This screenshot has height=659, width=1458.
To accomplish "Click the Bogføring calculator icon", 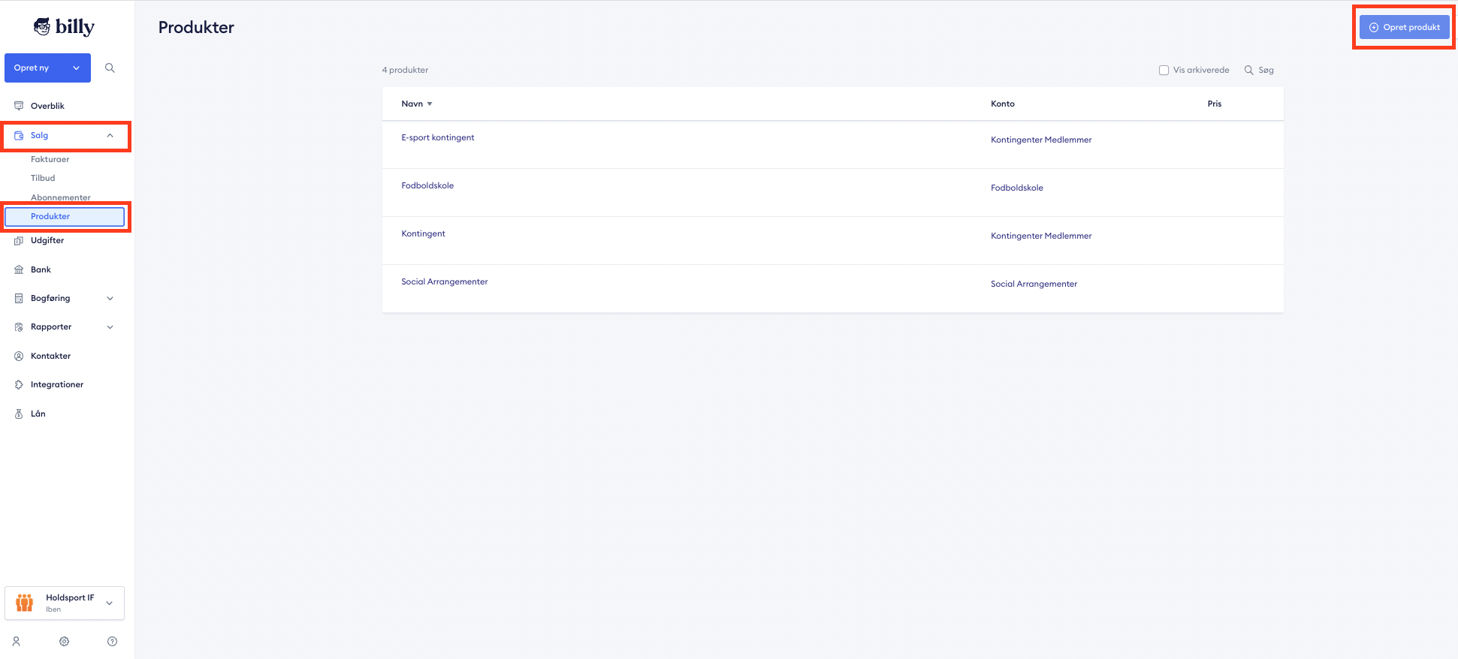I will point(19,298).
